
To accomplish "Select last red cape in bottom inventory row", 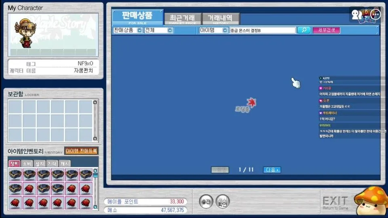I will click(86, 203).
